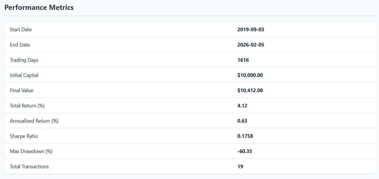Click the max drawdown value -60.35
This screenshot has height=179, width=379.
[x=245, y=151]
